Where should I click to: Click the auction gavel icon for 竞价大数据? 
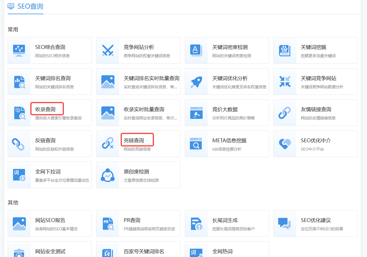(196, 113)
